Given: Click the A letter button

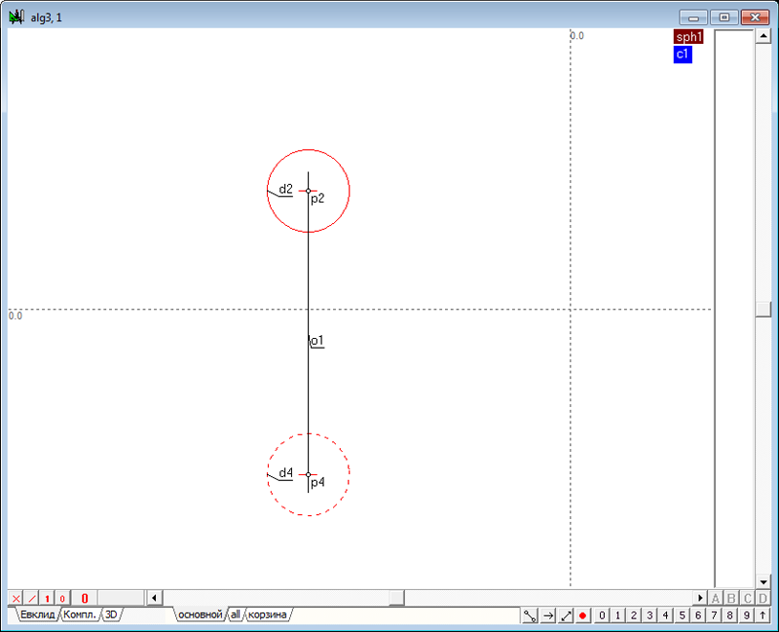Looking at the screenshot, I should (716, 598).
